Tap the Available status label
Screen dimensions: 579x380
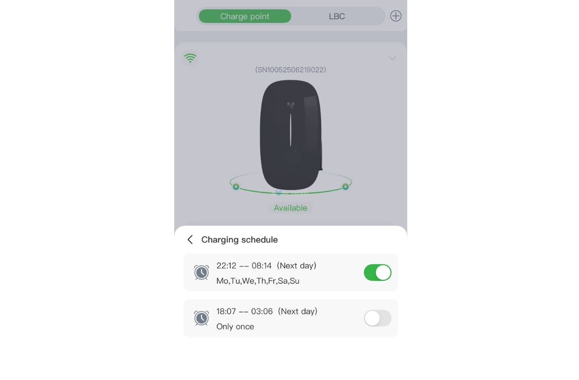(290, 208)
